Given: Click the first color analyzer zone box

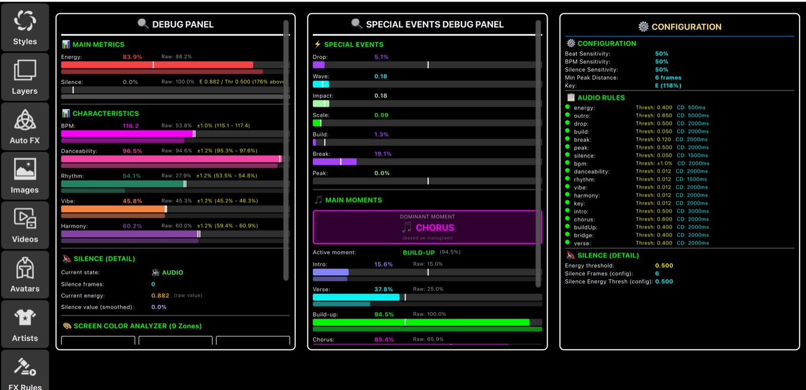Looking at the screenshot, I should tap(98, 340).
